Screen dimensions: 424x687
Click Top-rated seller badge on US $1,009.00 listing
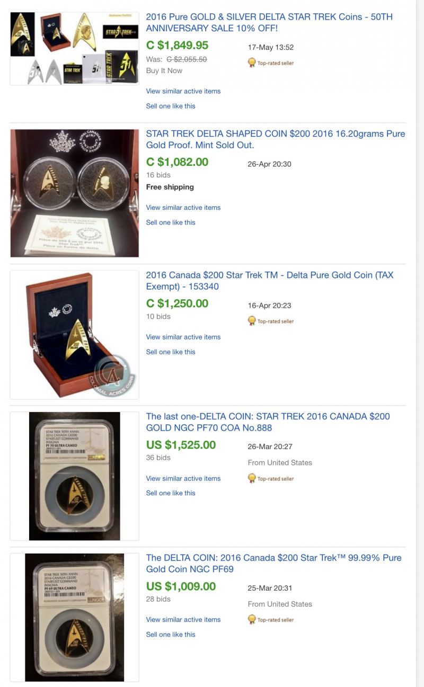coord(271,619)
